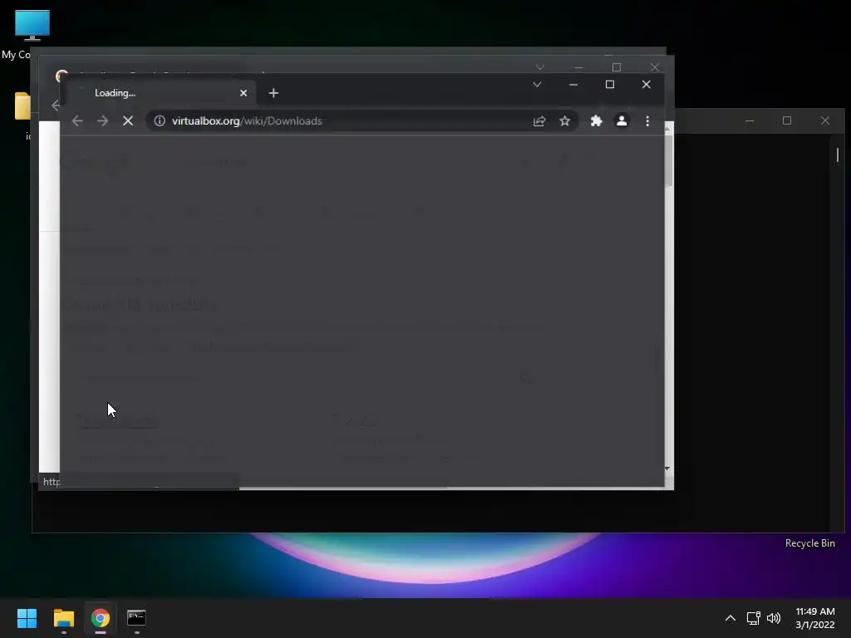
Task: Expand tab search chevron in the rear Chrome window
Action: [540, 68]
